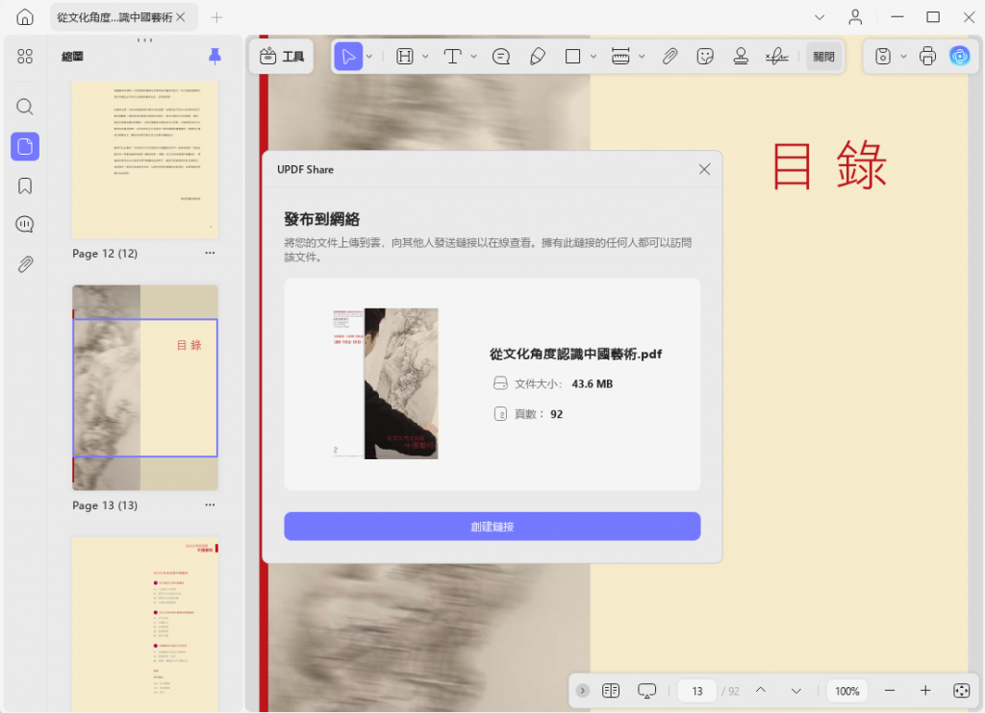Image resolution: width=985 pixels, height=713 pixels.
Task: Open the sticker annotation tool
Action: click(x=705, y=56)
